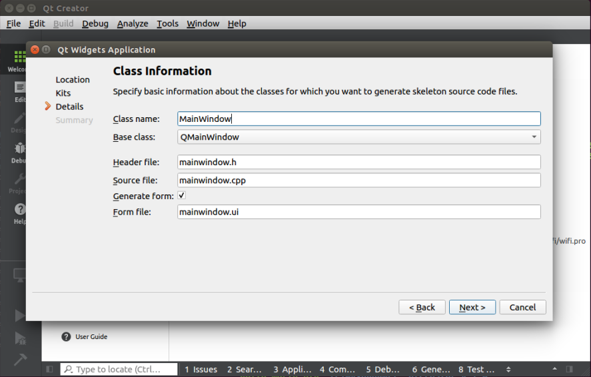This screenshot has height=377, width=591.
Task: Switch to Edit mode in the sidebar
Action: pyautogui.click(x=19, y=91)
